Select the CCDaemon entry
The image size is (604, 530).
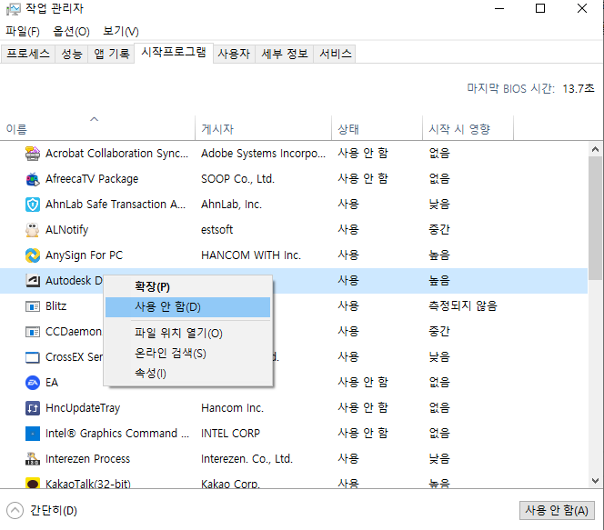tap(74, 332)
